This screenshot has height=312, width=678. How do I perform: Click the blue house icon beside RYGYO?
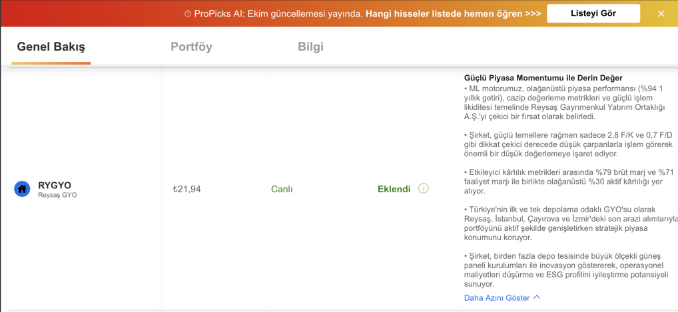pyautogui.click(x=22, y=189)
